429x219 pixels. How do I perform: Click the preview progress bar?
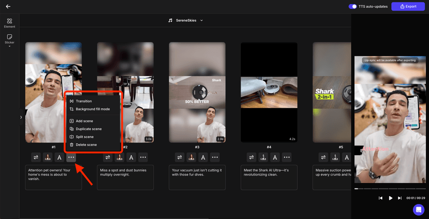pos(390,188)
